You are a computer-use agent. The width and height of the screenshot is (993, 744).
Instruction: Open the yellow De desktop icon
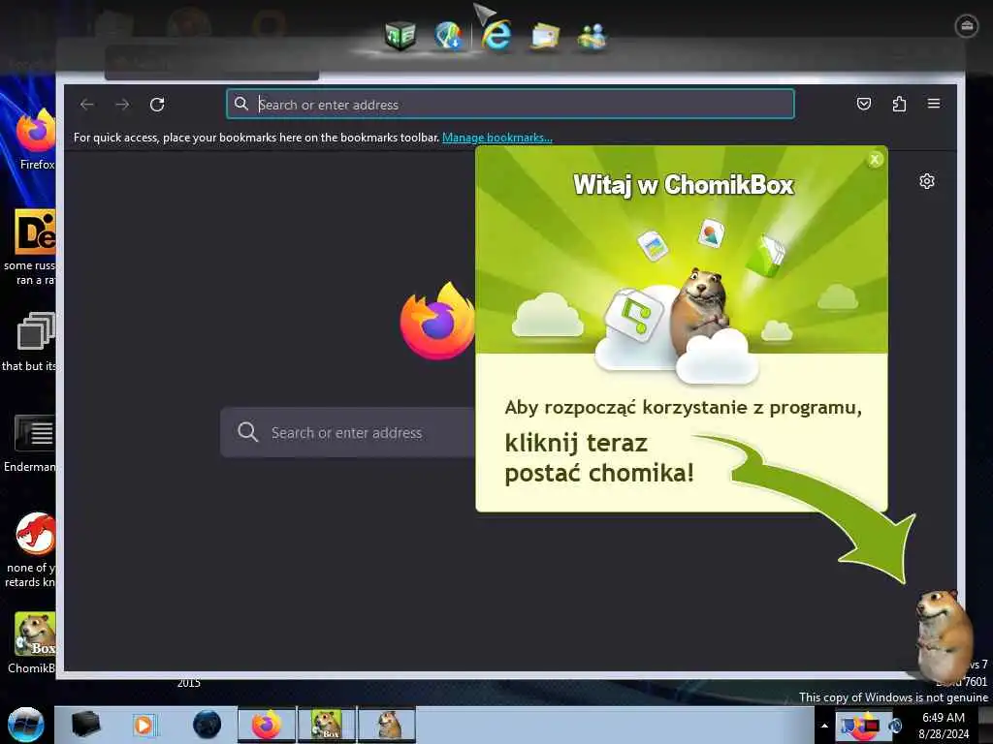click(35, 247)
